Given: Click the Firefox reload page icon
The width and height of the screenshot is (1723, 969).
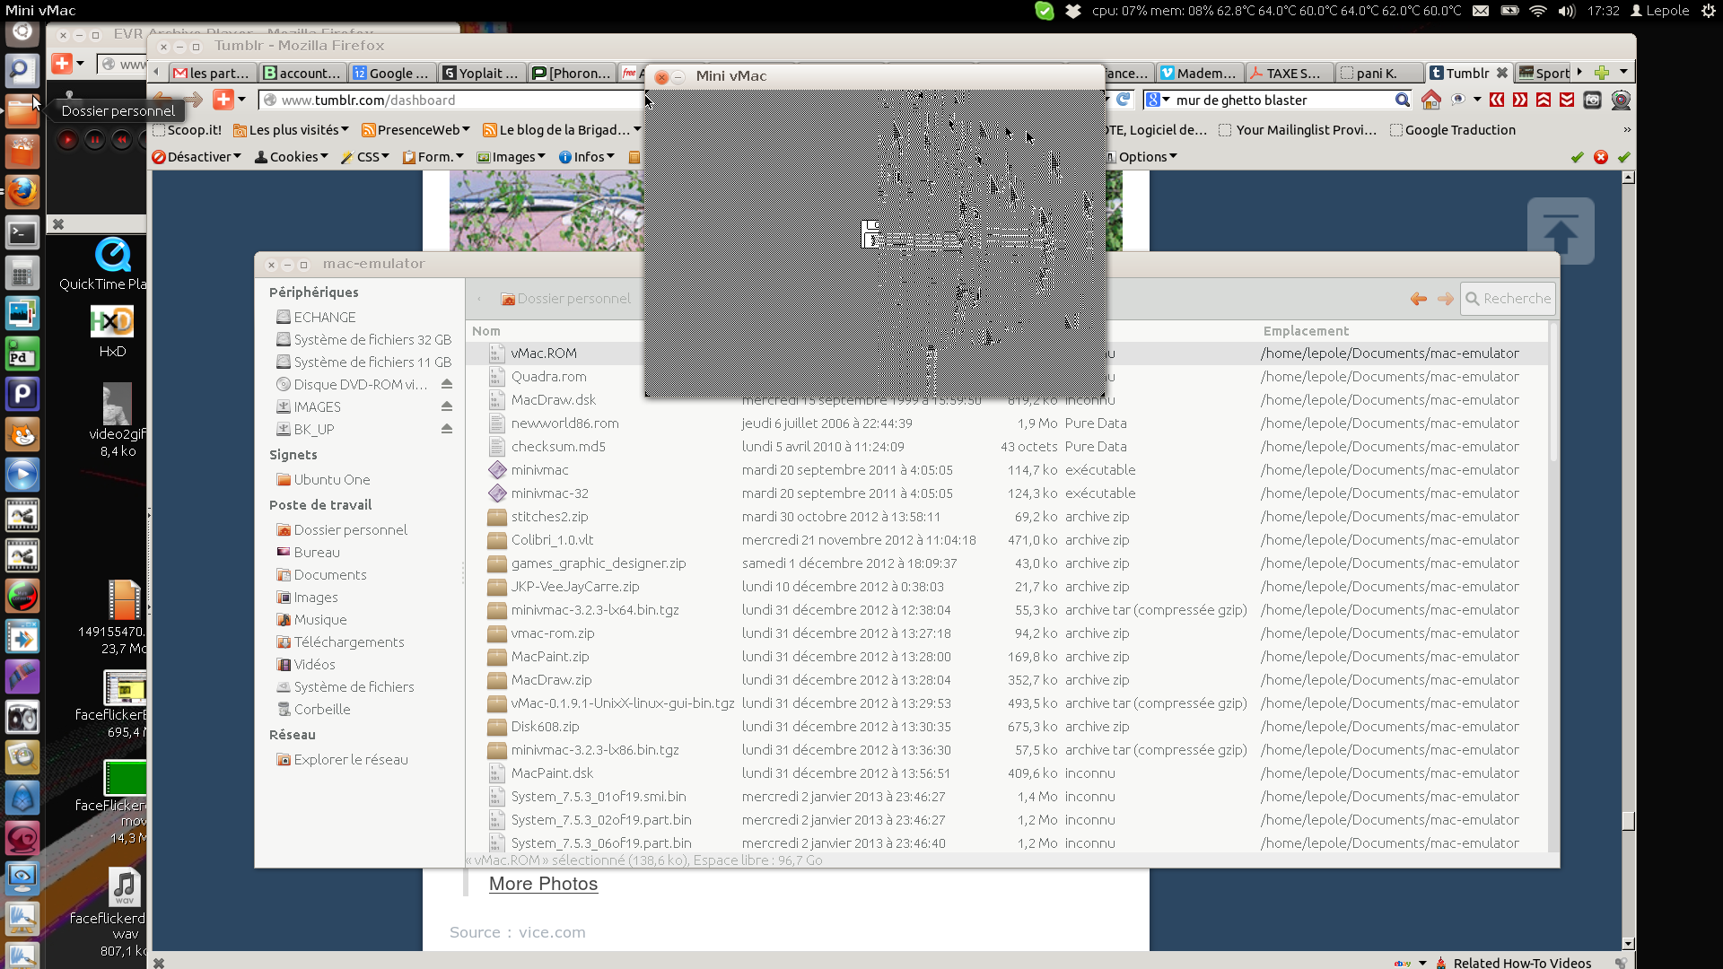Looking at the screenshot, I should [1123, 100].
